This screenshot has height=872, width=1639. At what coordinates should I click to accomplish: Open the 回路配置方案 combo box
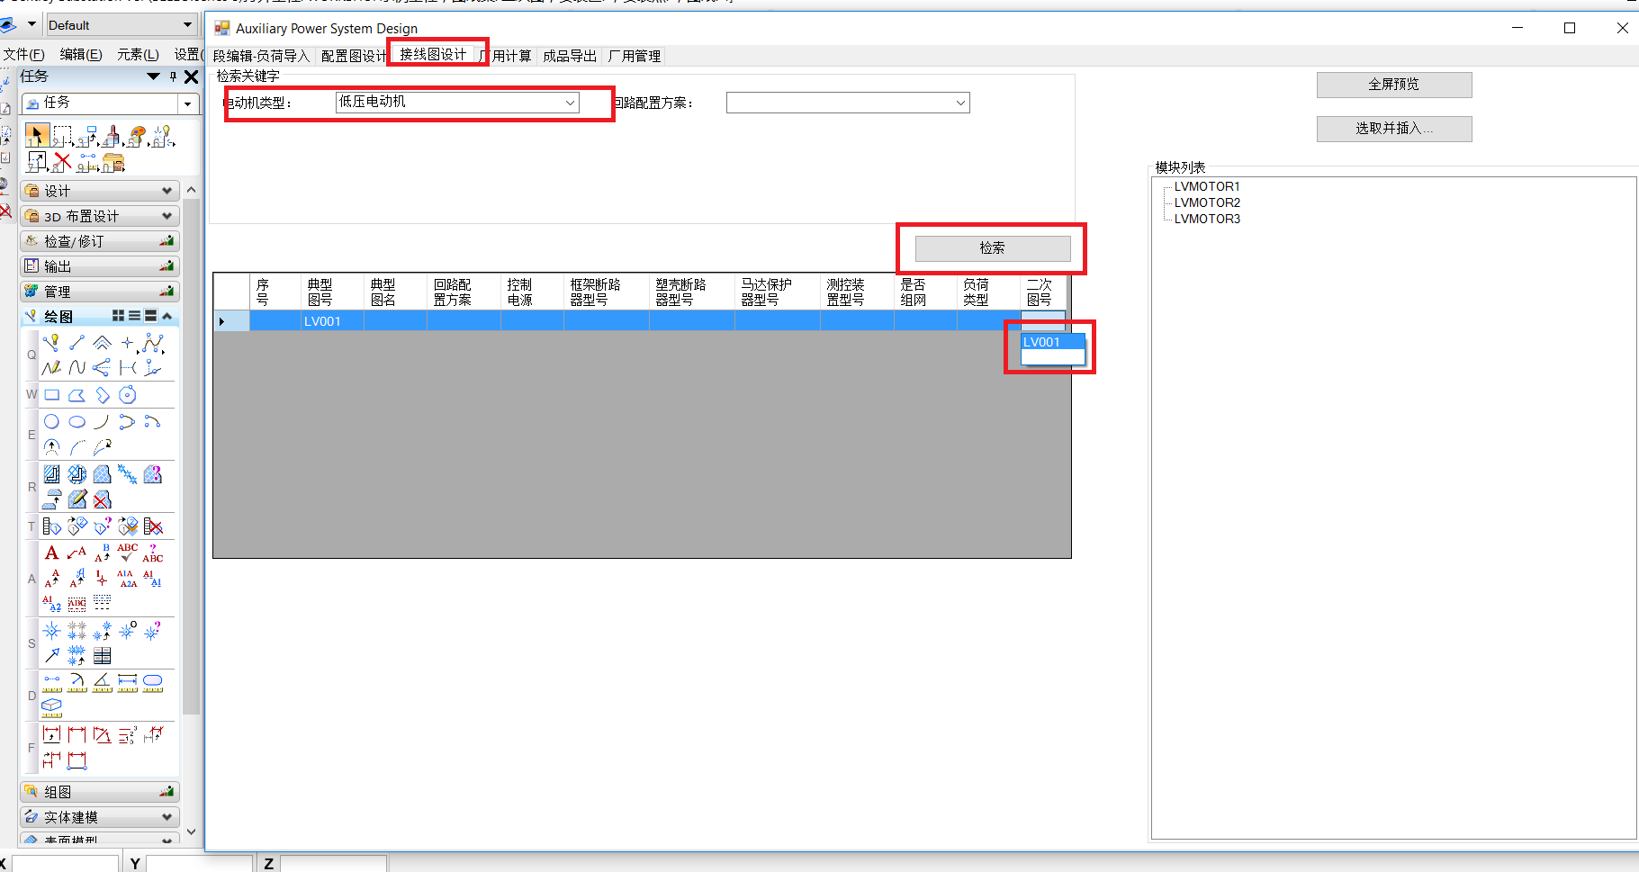coord(848,103)
